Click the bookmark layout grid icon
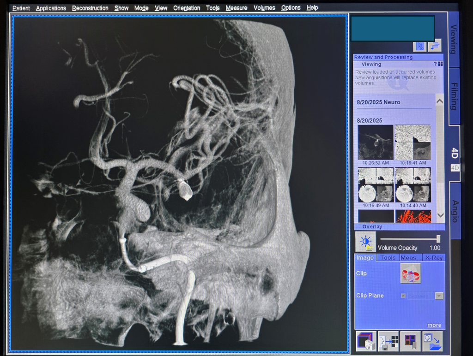The image size is (473, 356). pos(410,342)
